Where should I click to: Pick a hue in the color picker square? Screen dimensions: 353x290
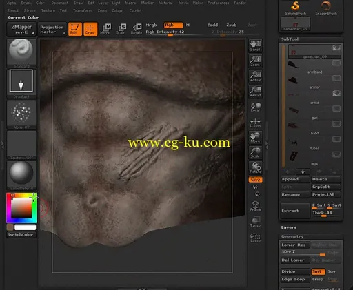pos(21,208)
